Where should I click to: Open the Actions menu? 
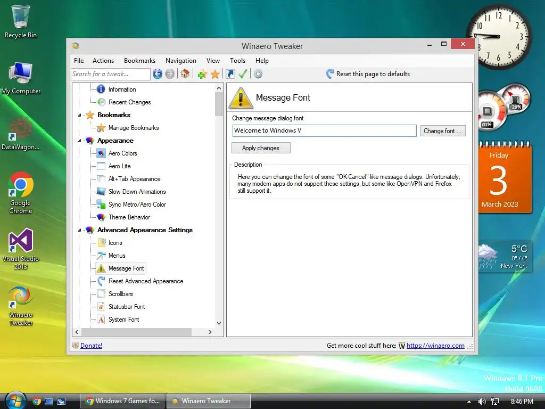(x=103, y=61)
